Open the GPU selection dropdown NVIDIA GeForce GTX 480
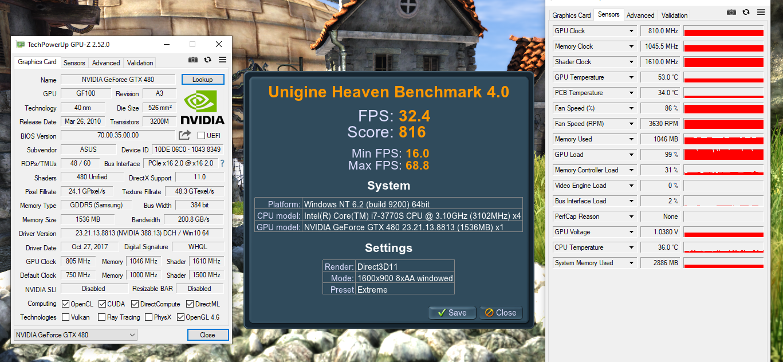 click(x=75, y=335)
